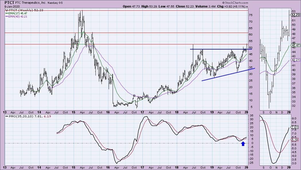This screenshot has height=170, width=301.
Task: Click the 75 label on the price axis
Action: [251, 15]
